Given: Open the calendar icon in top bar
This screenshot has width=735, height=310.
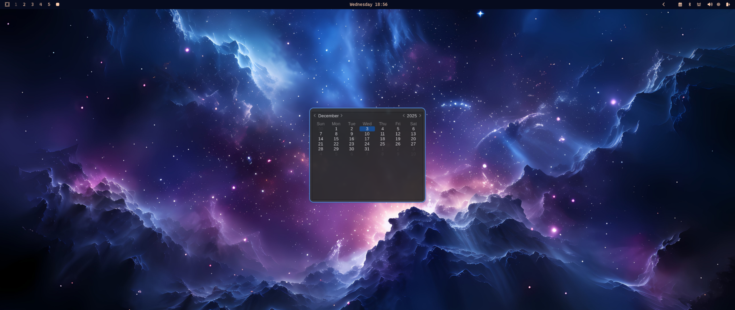Looking at the screenshot, I should point(680,4).
